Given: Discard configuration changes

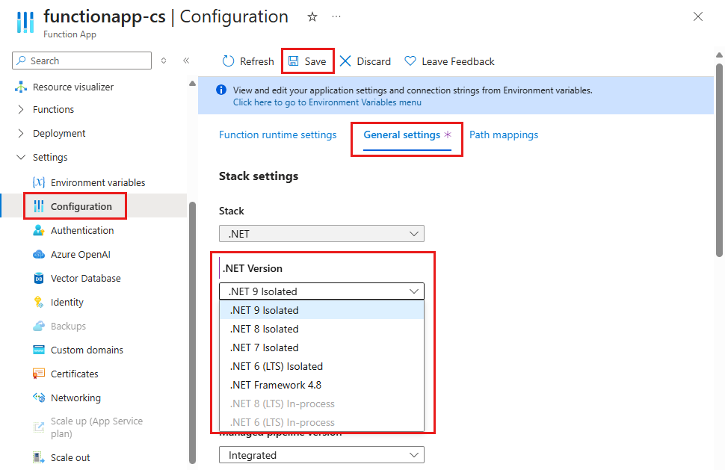Looking at the screenshot, I should (x=365, y=61).
